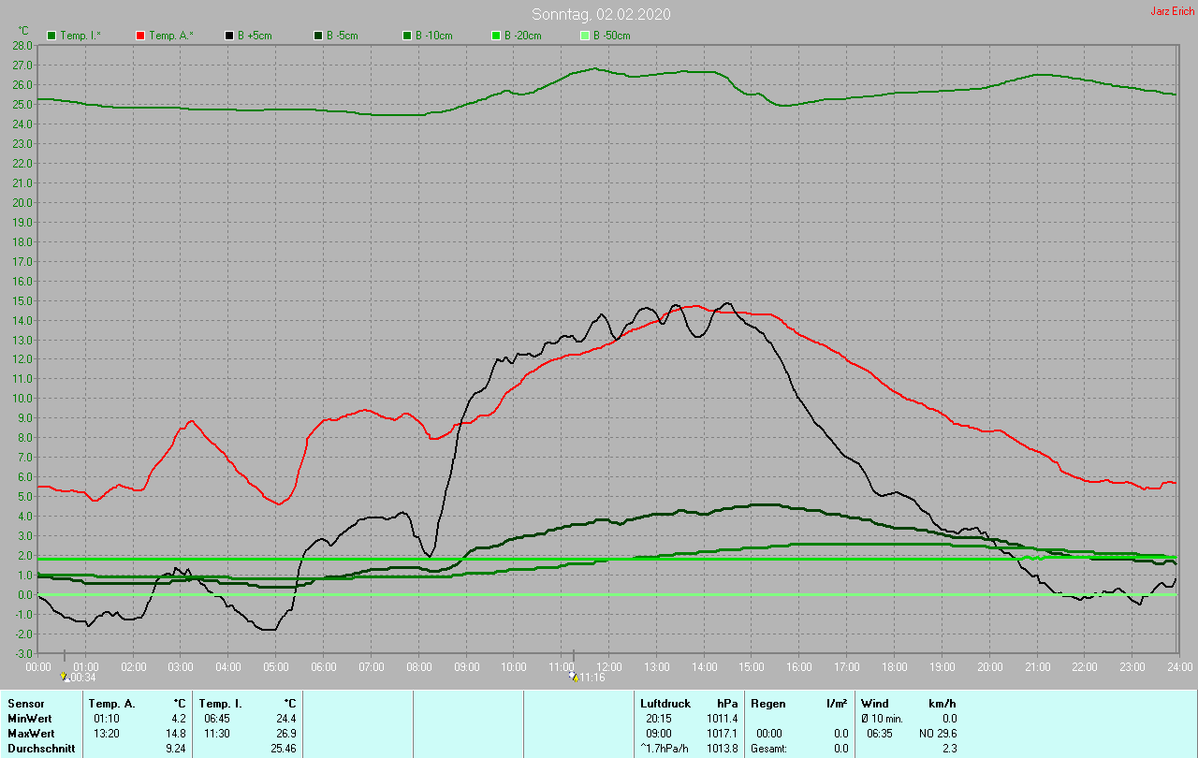This screenshot has height=758, width=1198.
Task: Click the weather marker icon at 00:34
Action: pyautogui.click(x=65, y=676)
